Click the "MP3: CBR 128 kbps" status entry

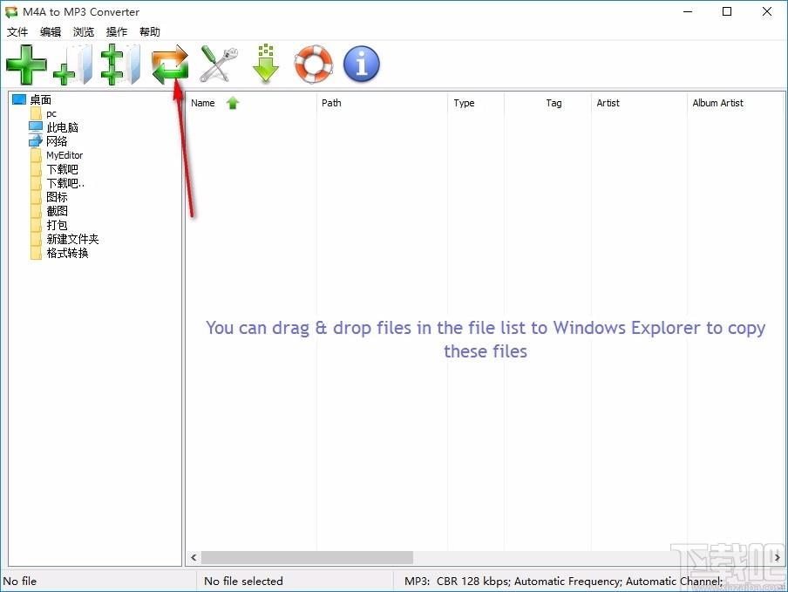[x=563, y=582]
